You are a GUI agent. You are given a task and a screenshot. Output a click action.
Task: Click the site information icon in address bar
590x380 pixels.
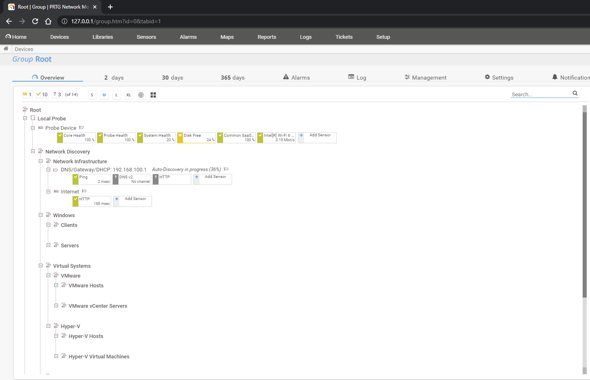65,21
